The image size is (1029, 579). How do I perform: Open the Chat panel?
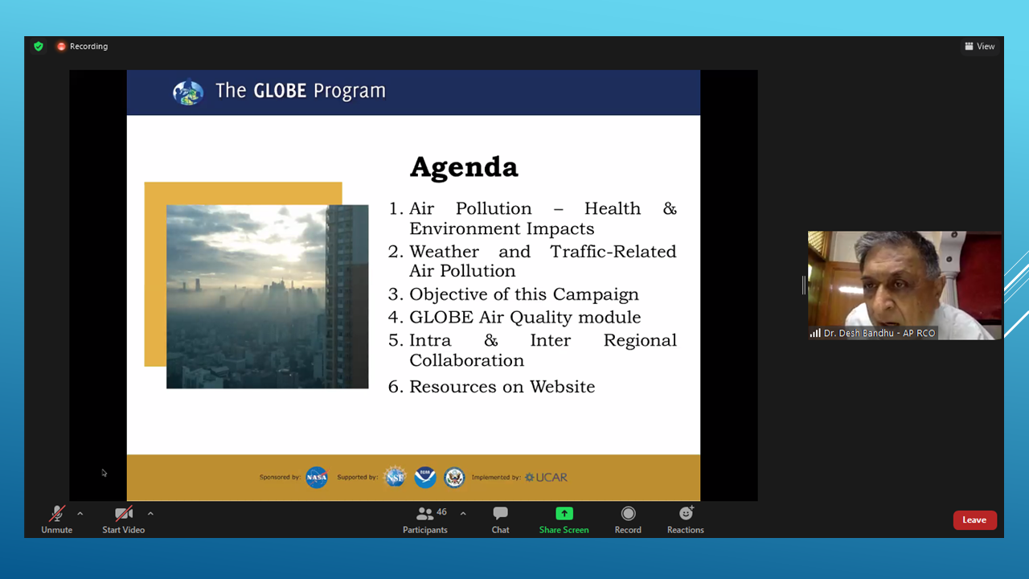(500, 519)
